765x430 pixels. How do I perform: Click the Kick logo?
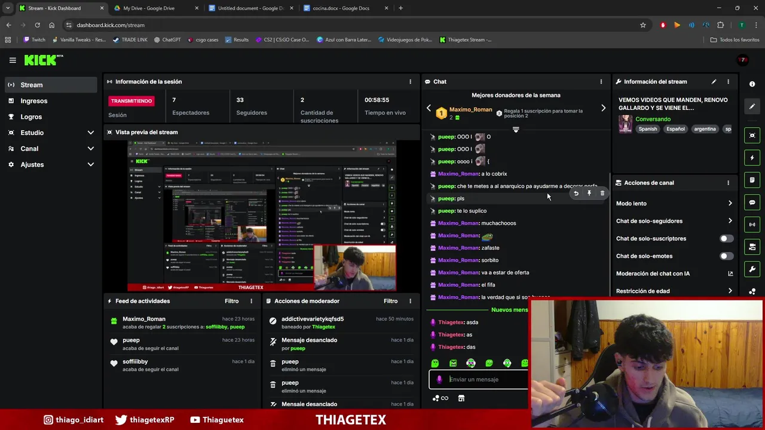(44, 60)
